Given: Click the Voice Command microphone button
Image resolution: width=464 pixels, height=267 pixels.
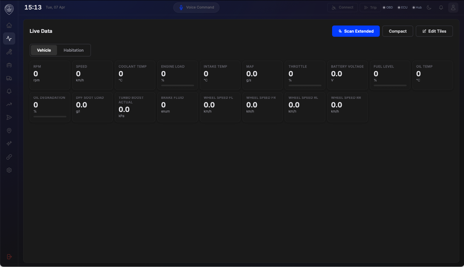Looking at the screenshot, I should click(196, 8).
